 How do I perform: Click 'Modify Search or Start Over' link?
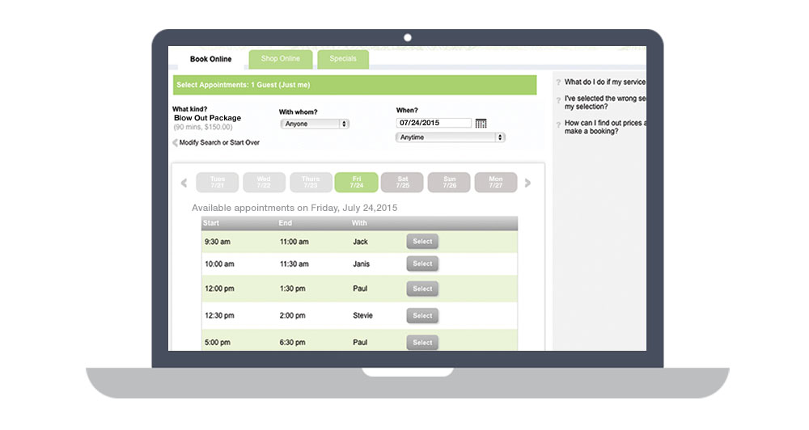pos(219,143)
